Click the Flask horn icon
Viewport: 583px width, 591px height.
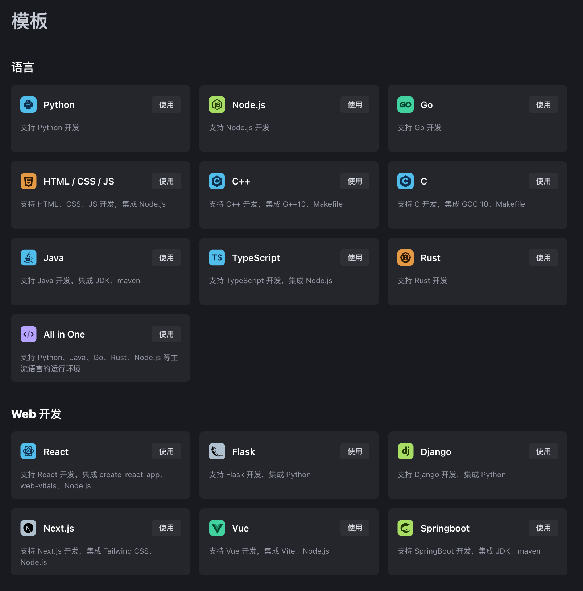217,451
